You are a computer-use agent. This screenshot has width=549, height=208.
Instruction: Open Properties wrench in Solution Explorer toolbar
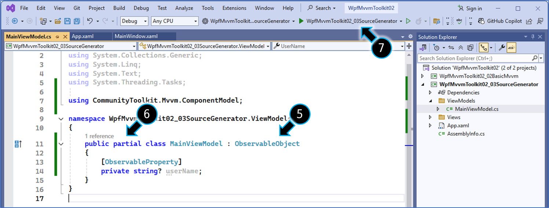(502, 48)
